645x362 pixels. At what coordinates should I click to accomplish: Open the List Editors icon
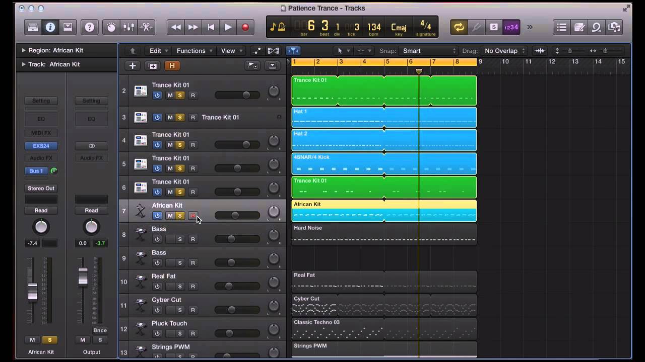click(562, 27)
